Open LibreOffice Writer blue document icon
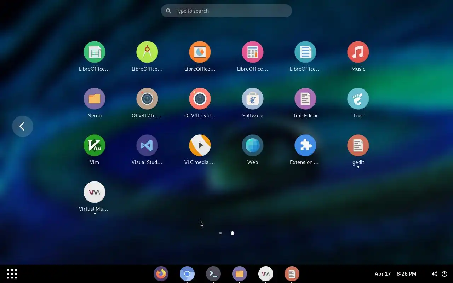 point(305,52)
